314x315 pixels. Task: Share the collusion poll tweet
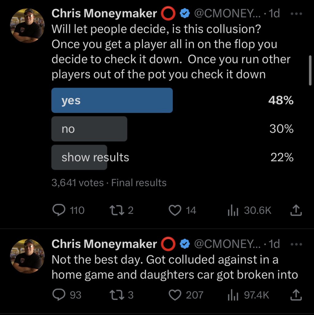296,210
